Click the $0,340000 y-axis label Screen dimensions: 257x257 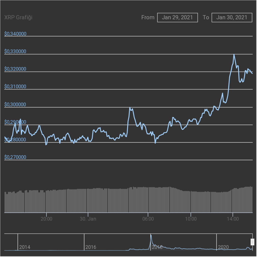15,34
